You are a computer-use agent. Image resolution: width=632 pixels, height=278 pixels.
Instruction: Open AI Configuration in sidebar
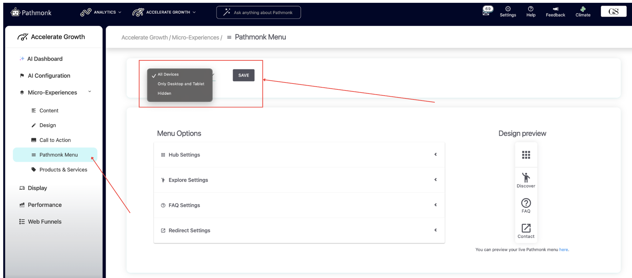(x=49, y=76)
